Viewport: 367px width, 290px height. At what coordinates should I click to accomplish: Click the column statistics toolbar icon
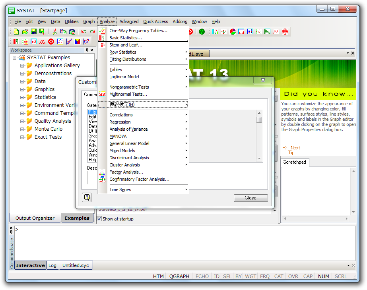[16, 42]
